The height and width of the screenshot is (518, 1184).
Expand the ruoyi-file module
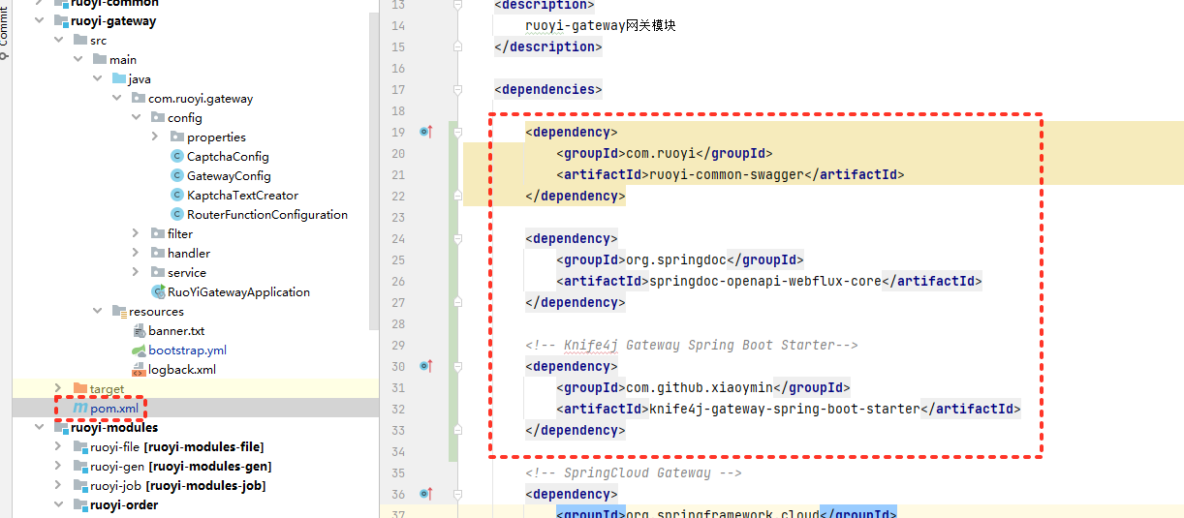click(x=58, y=447)
